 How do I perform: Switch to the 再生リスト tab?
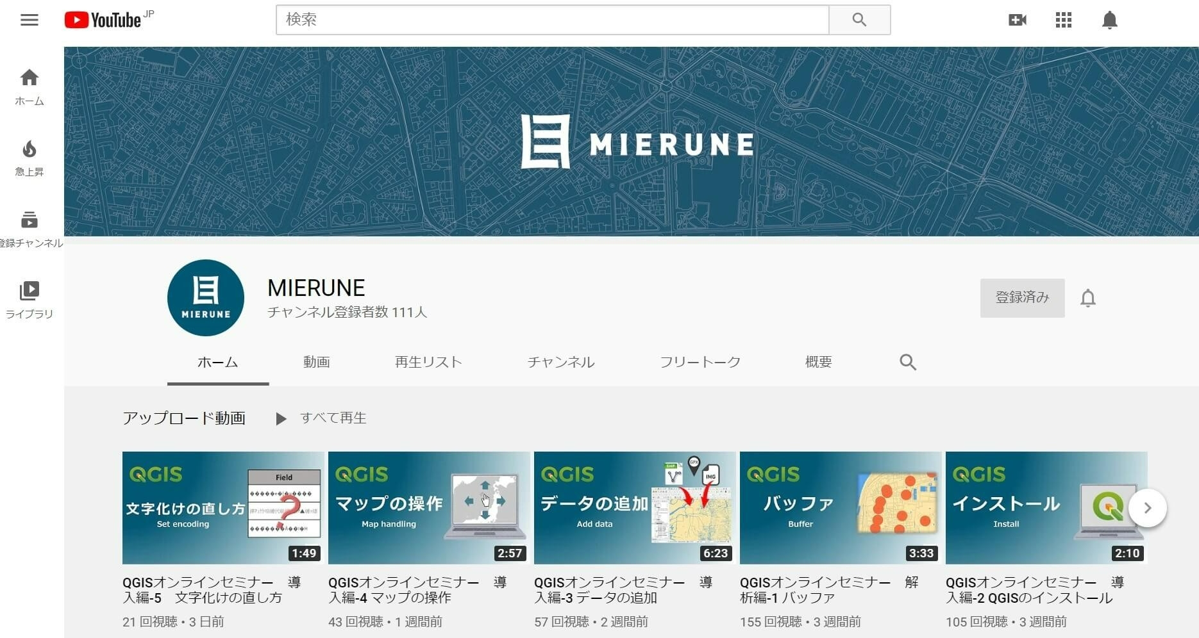428,362
